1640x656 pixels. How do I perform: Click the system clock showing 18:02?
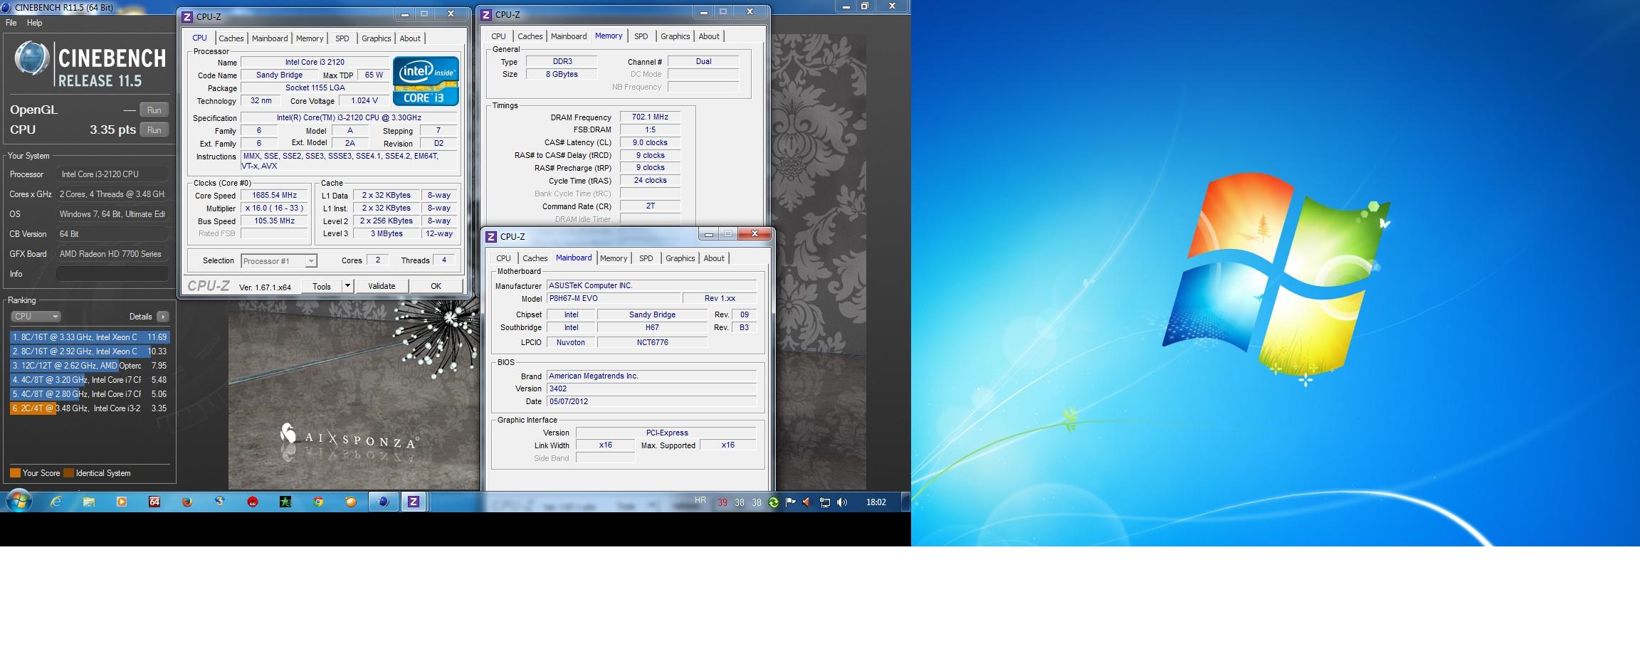[876, 502]
